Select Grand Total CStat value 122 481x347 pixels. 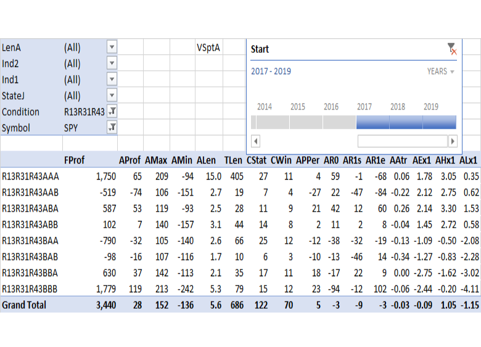coord(261,305)
